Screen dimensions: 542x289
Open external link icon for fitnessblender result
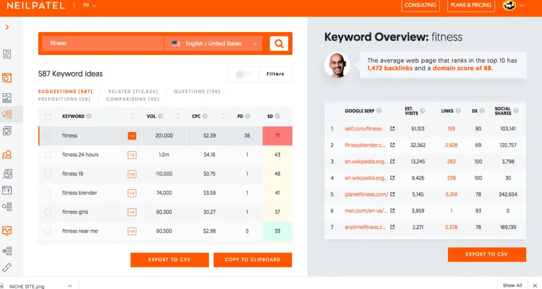tap(392, 145)
